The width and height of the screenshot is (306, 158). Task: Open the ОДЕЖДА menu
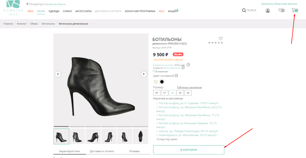coord(54,11)
